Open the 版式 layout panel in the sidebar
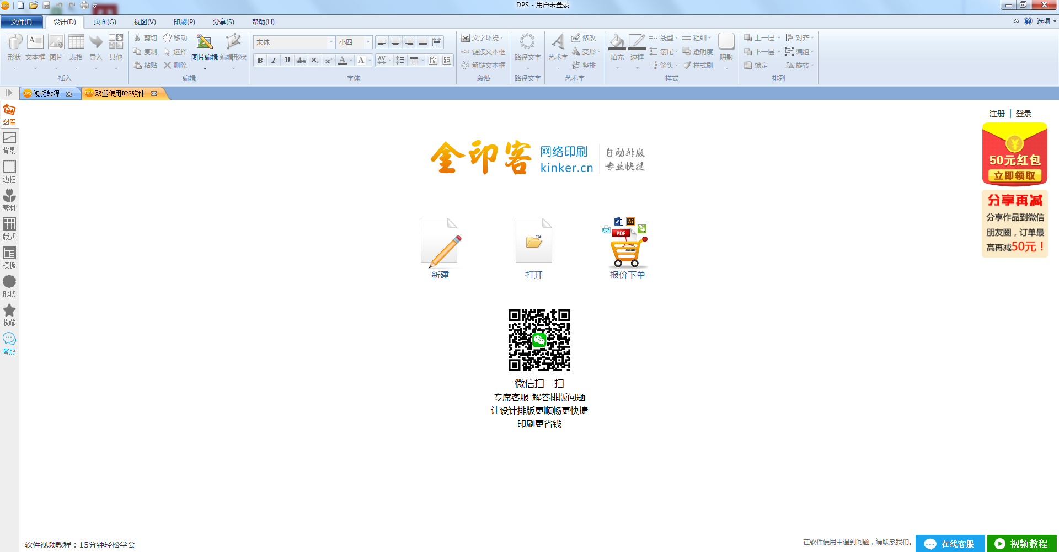 coord(9,229)
